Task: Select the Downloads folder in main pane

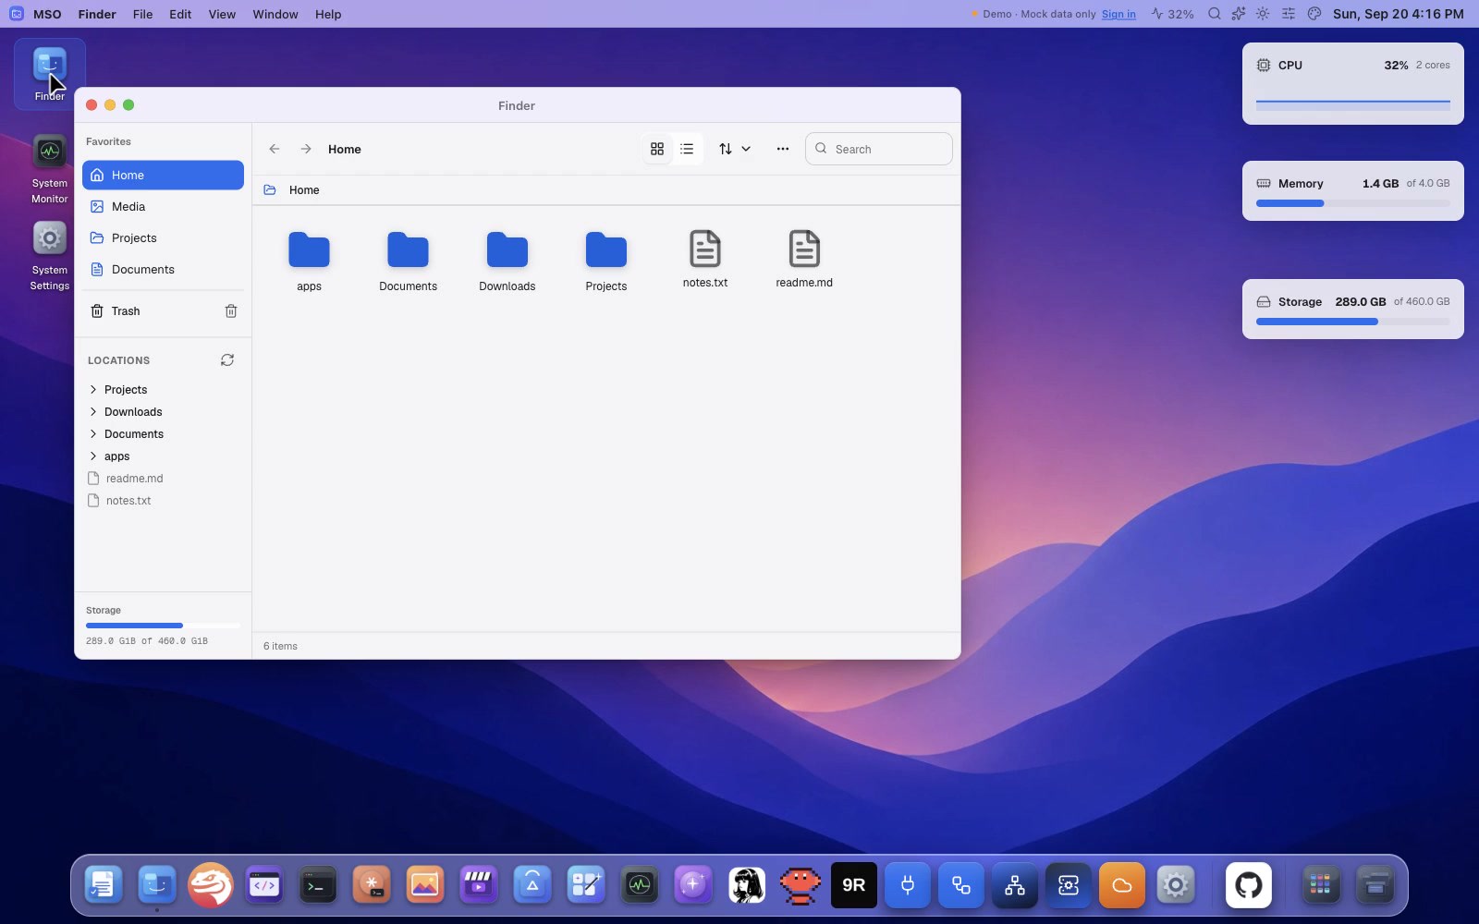Action: click(507, 261)
